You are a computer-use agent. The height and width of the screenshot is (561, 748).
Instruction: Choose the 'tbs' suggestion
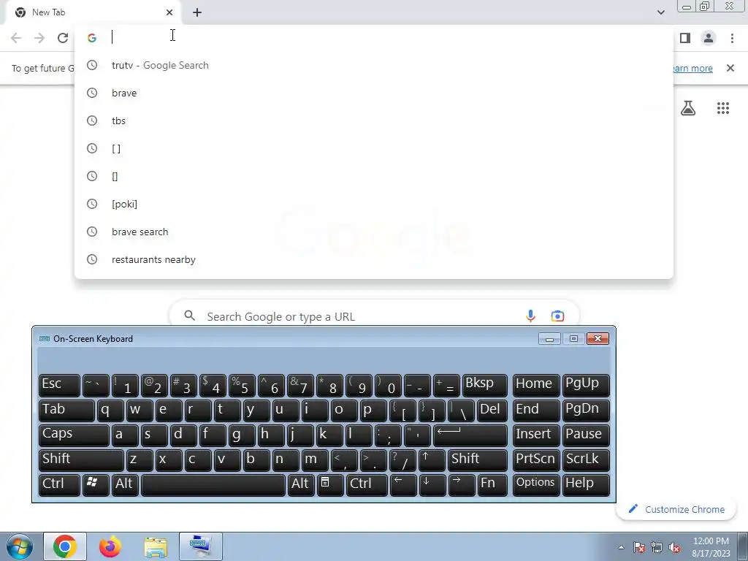(x=374, y=121)
